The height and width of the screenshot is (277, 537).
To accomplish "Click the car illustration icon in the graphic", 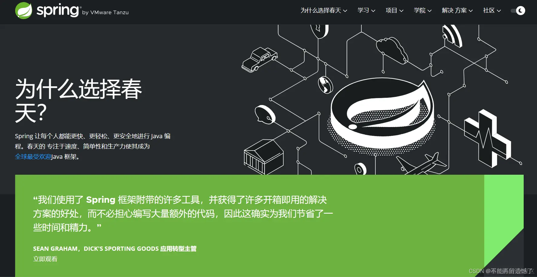I will coord(260,59).
